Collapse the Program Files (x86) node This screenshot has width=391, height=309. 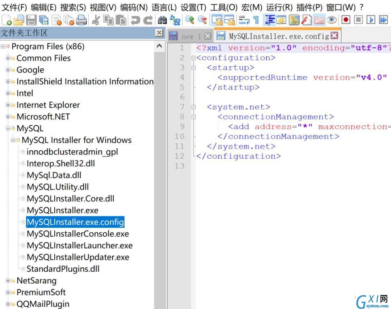(3, 46)
